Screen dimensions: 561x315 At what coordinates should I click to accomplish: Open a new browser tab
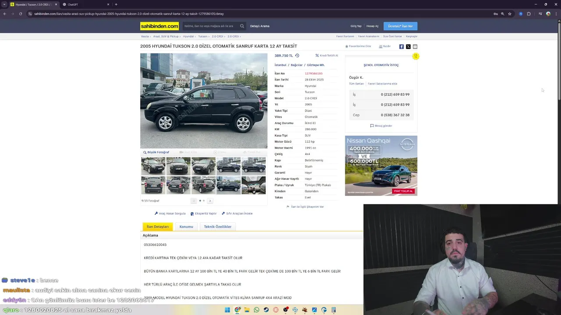click(116, 4)
